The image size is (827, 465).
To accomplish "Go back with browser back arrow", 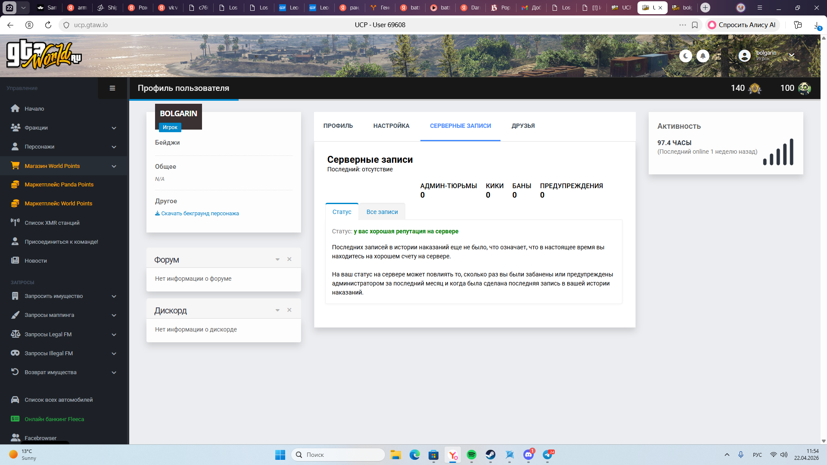I will [10, 25].
